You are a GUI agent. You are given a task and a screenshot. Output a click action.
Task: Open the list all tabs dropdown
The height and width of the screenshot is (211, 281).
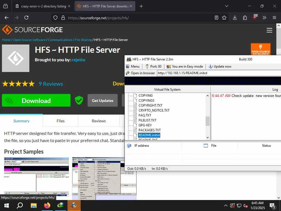pos(226,6)
